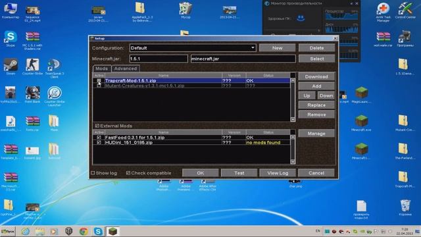Image resolution: width=421 pixels, height=237 pixels.
Task: Open Windows Media Player taskbar icon
Action: tap(54, 231)
